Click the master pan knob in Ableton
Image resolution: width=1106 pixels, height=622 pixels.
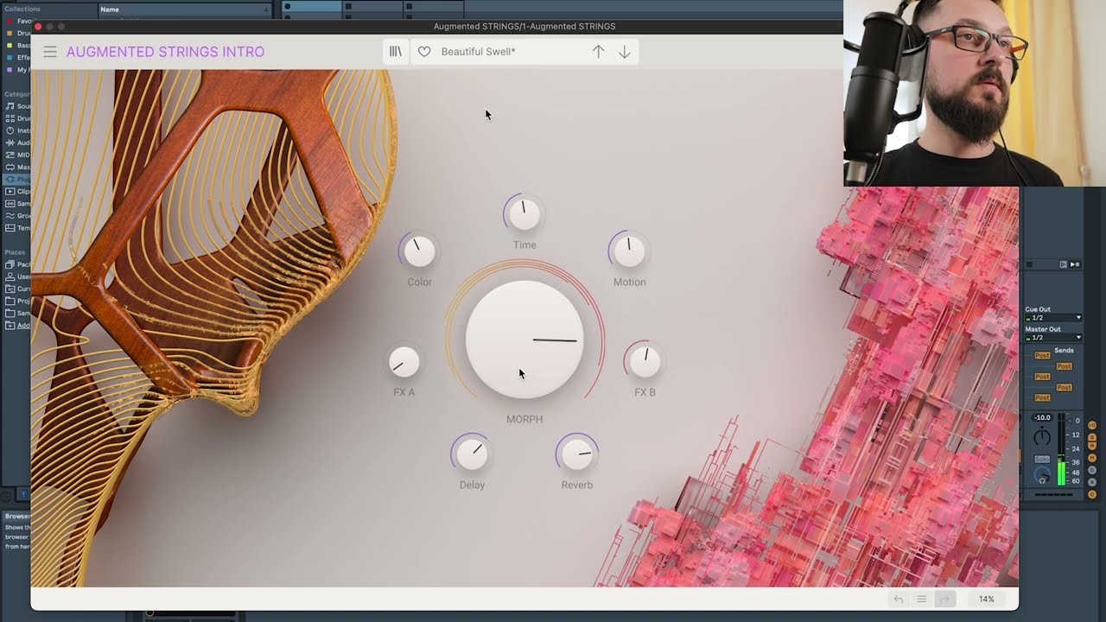(1042, 437)
